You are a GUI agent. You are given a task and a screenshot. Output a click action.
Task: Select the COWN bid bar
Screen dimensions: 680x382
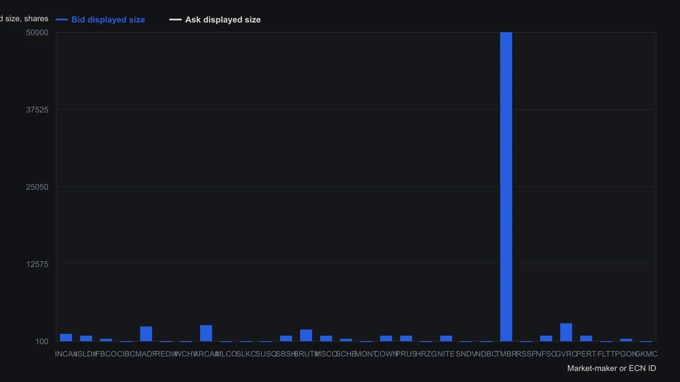[x=386, y=338]
